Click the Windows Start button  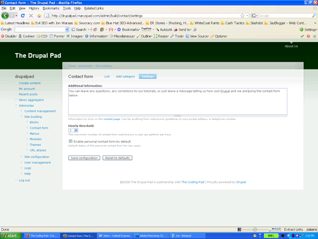click(x=11, y=236)
